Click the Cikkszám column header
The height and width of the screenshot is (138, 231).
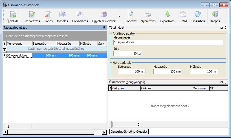pyautogui.click(x=126, y=88)
